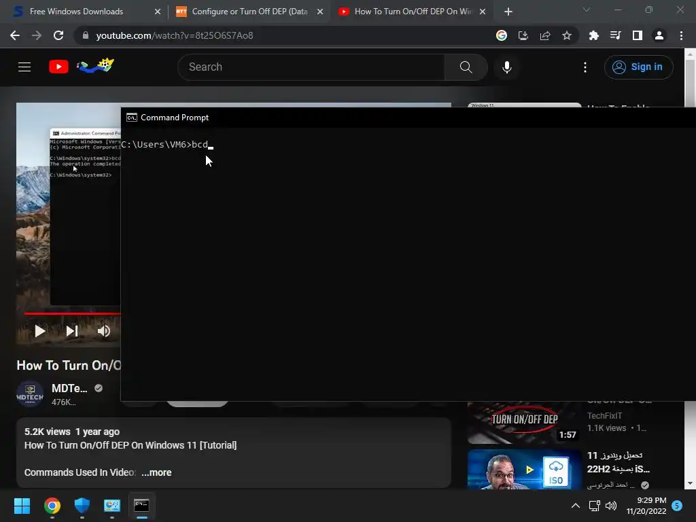Open the network status tray icon
The image size is (696, 522).
594,506
